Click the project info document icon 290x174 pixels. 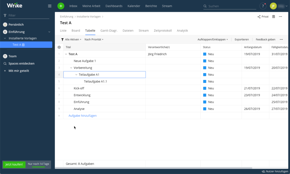[274, 17]
